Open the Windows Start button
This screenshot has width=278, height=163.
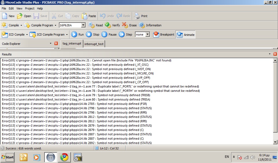(x=7, y=157)
